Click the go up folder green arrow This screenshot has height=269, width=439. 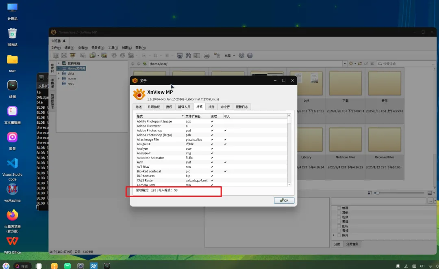click(x=145, y=64)
